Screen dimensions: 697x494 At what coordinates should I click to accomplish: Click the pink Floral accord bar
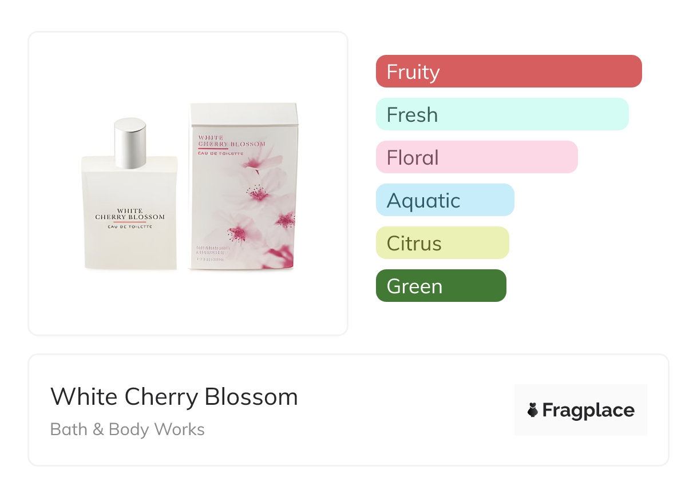tap(476, 157)
